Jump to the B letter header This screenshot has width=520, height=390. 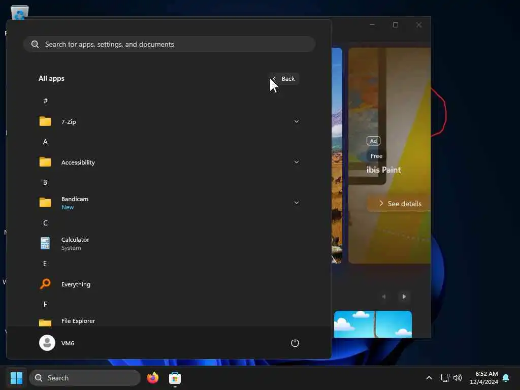pyautogui.click(x=45, y=182)
